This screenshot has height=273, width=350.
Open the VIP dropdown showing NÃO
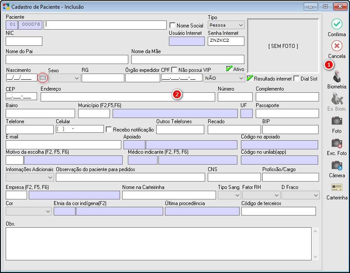224,78
